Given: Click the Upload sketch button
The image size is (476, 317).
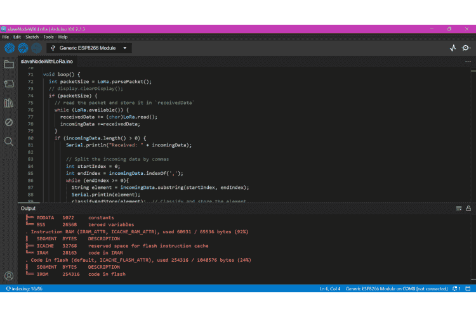Looking at the screenshot, I should (23, 48).
